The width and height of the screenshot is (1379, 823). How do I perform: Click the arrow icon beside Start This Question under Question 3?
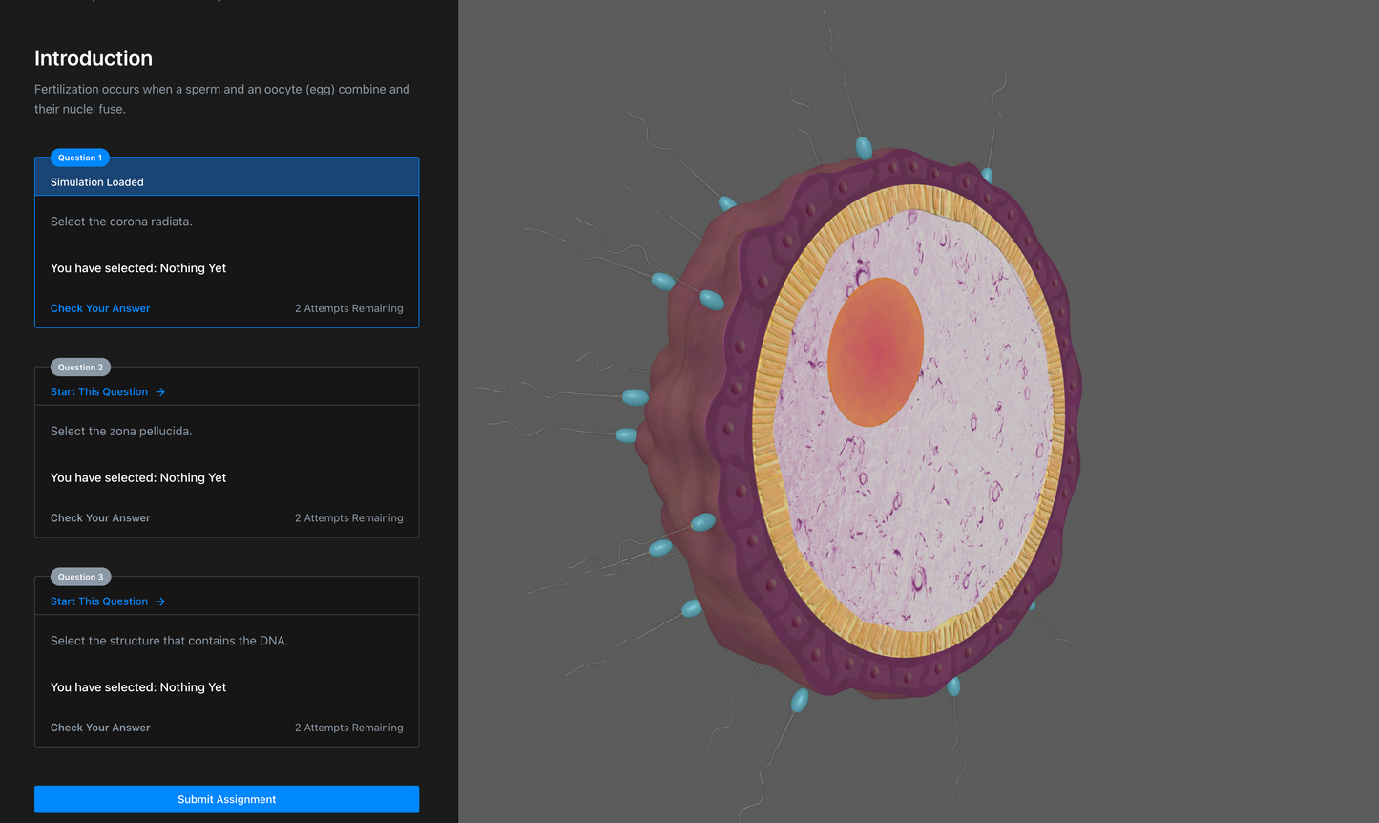click(x=162, y=601)
